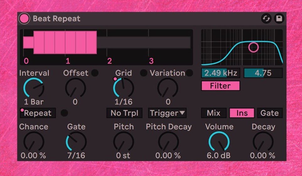Screen dimensions: 302x176
Task: Click beat marker 0 in display
Action: (x=26, y=61)
